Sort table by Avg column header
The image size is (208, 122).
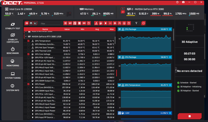coord(97,29)
